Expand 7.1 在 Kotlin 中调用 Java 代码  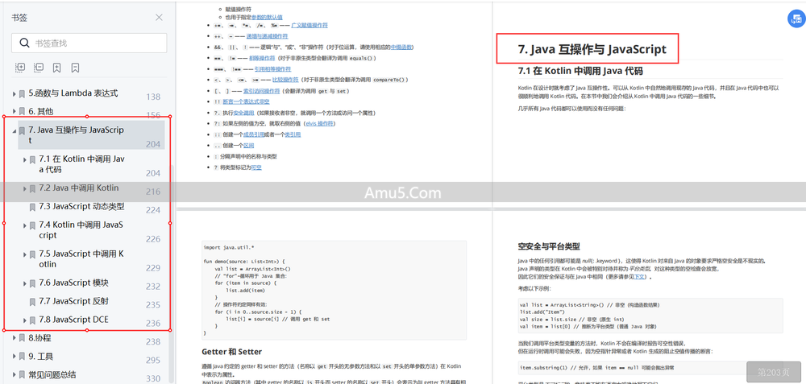25,159
